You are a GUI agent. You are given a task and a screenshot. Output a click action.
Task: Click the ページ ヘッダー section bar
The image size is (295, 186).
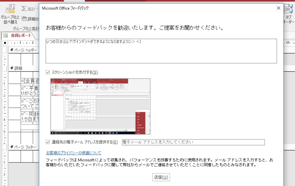click(x=24, y=50)
